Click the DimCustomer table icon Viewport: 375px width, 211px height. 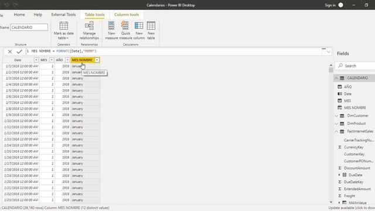pos(342,116)
